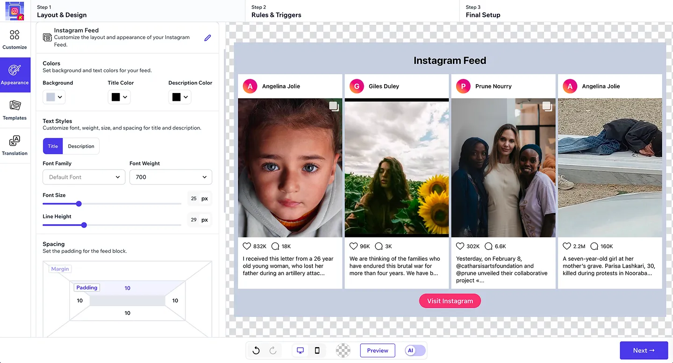Click the comment icon showing 3K
673x363 pixels.
click(x=379, y=246)
